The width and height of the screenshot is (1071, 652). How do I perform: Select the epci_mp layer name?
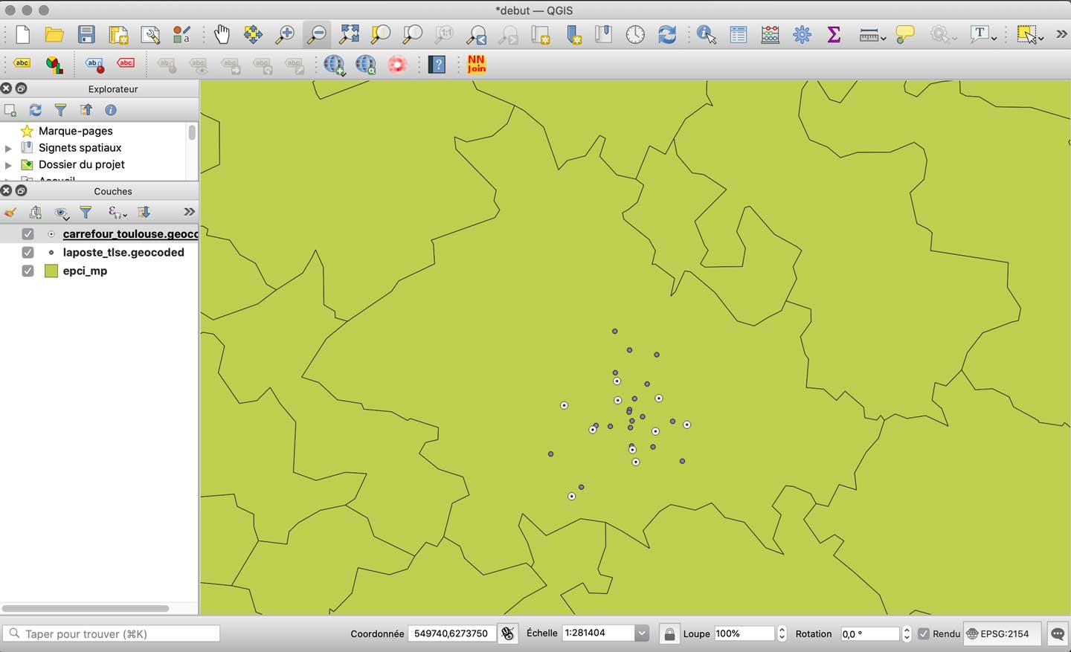tap(85, 271)
